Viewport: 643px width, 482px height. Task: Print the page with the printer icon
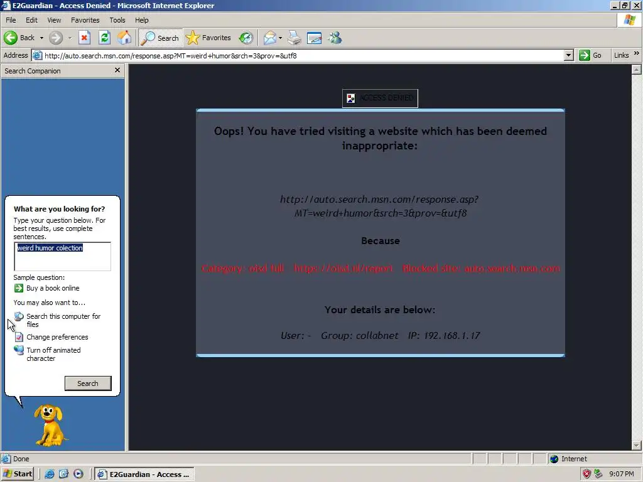pos(294,38)
